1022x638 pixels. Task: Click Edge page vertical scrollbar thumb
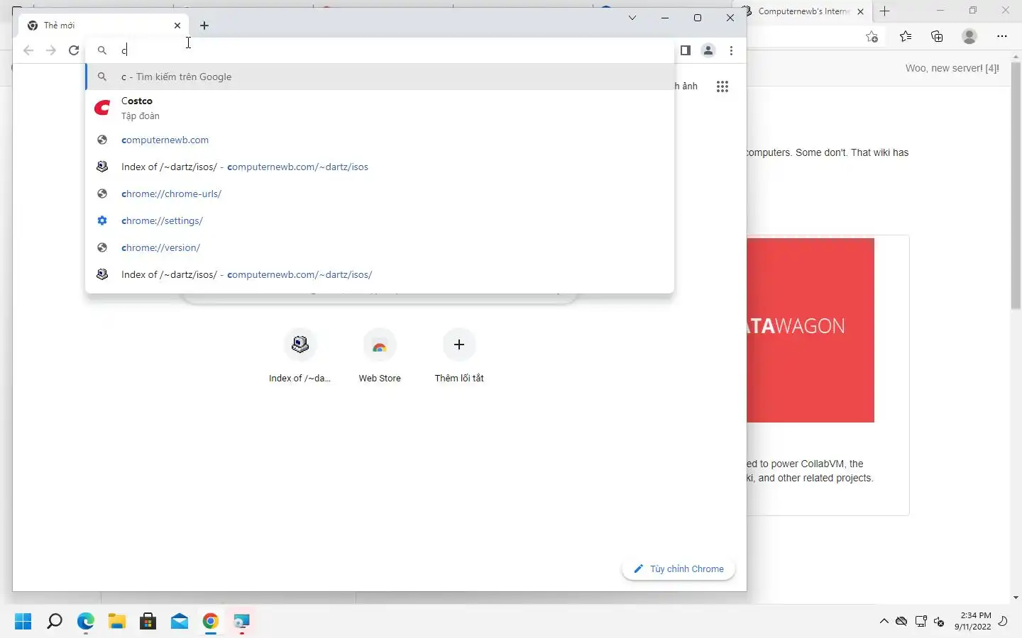[1016, 186]
